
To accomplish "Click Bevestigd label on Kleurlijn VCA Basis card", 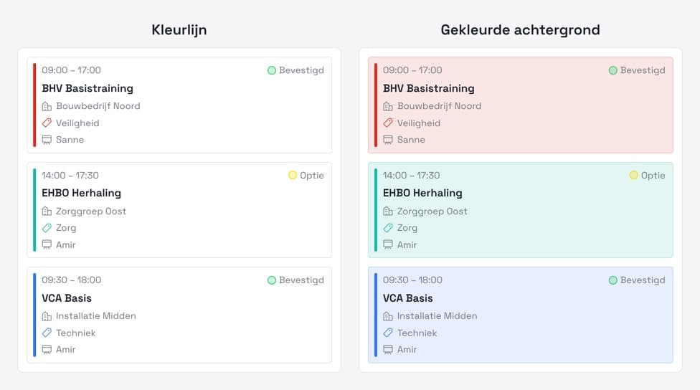I will pyautogui.click(x=301, y=280).
